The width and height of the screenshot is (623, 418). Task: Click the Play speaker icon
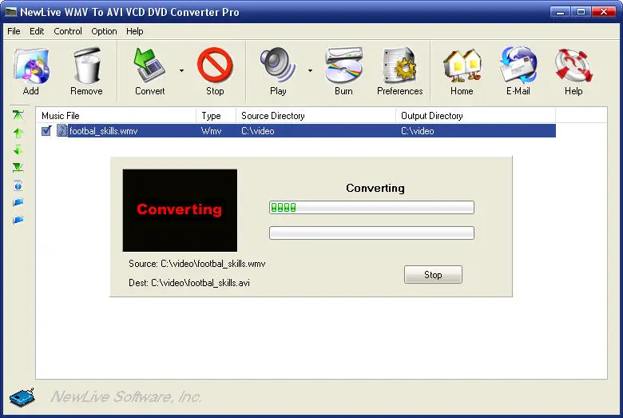(x=278, y=65)
